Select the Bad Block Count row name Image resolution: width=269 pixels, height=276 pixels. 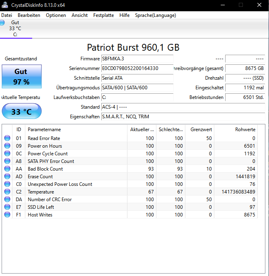coord(45,169)
